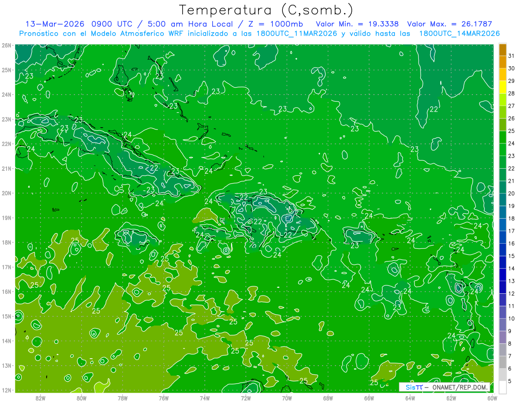Click the 14N latitude axis label
The image size is (523, 404).
coord(7,341)
